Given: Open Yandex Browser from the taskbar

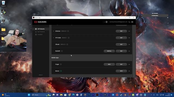Looking at the screenshot, I should 77,95.
